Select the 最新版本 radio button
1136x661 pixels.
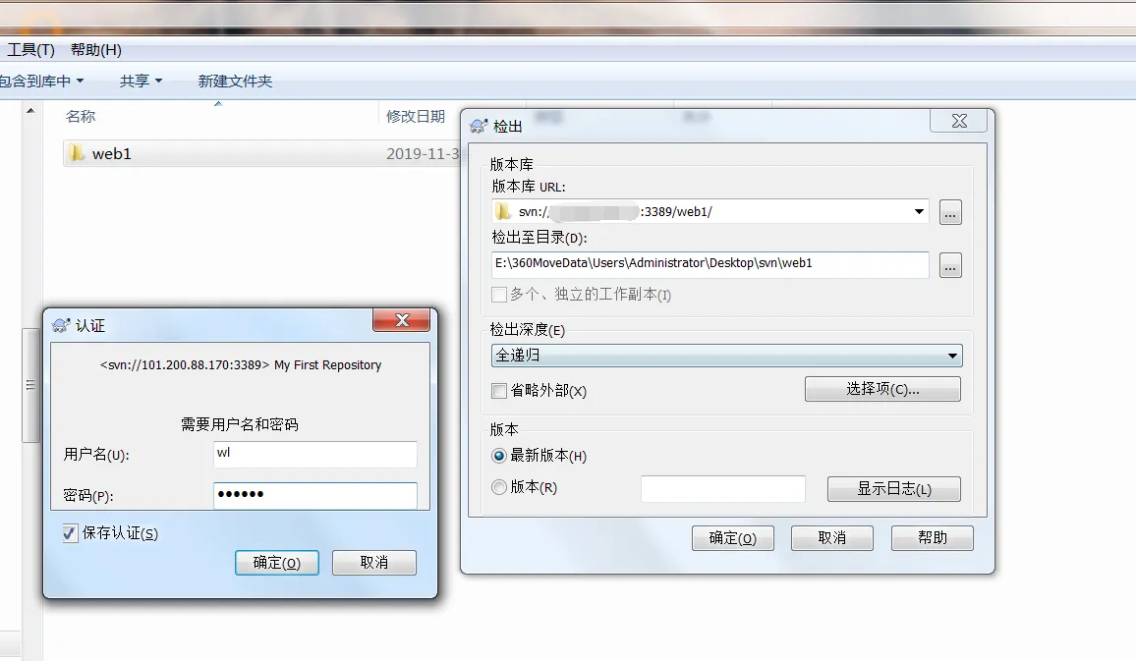click(498, 456)
